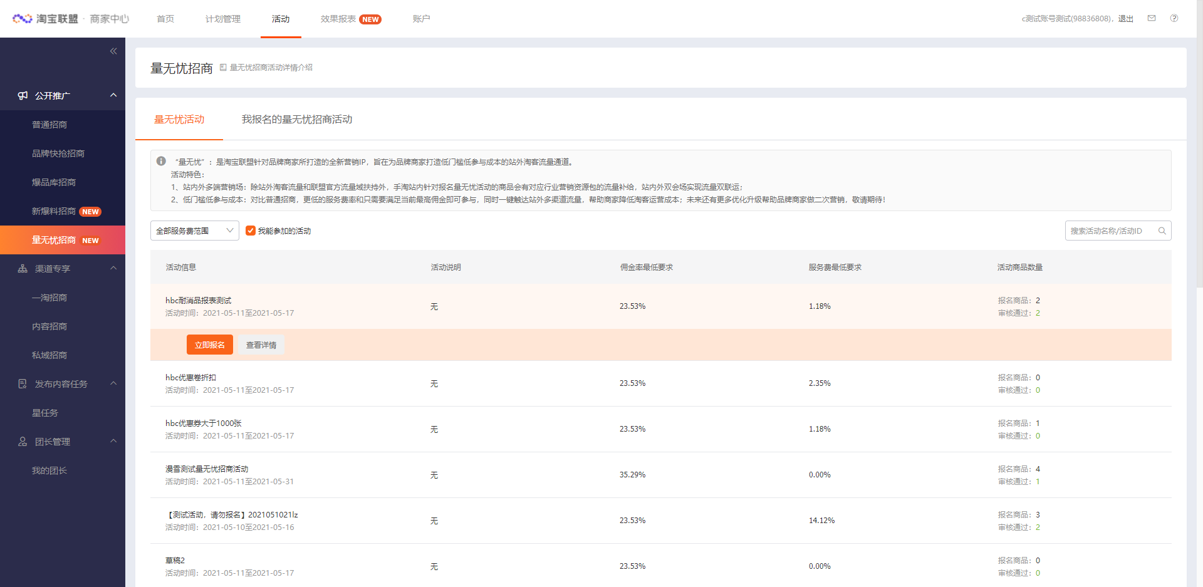1203x587 pixels.
Task: Open the mail messages icon
Action: (x=1152, y=18)
